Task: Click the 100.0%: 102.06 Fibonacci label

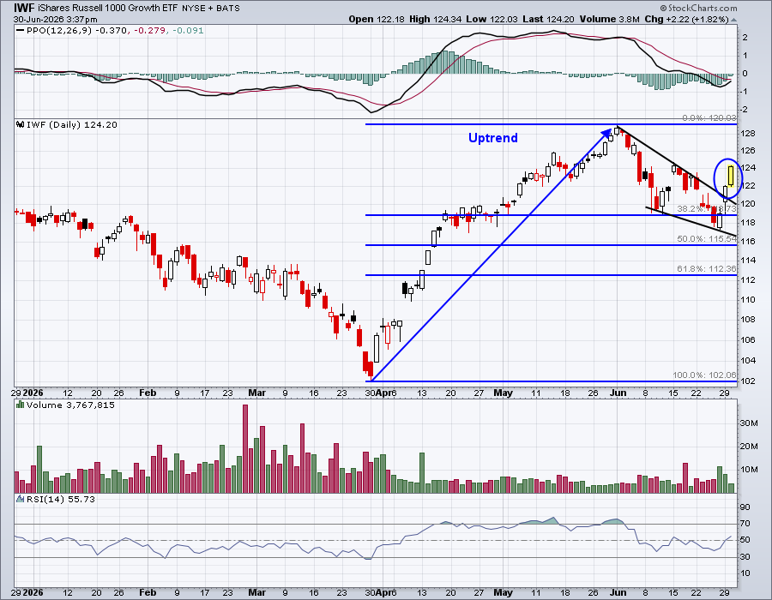Action: click(x=704, y=375)
